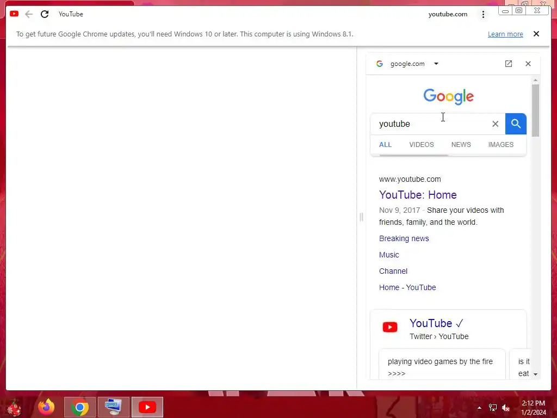Open side panel page in new tab
This screenshot has height=418, width=557.
[509, 64]
